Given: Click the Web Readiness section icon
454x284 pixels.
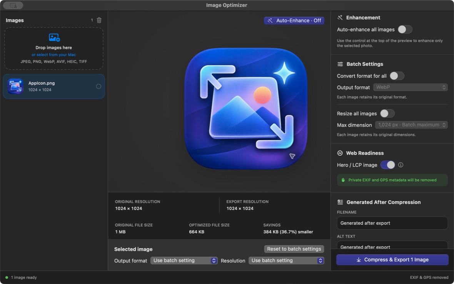Looking at the screenshot, I should tap(340, 153).
